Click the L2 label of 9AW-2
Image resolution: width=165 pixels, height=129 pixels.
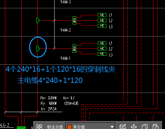(111, 21)
